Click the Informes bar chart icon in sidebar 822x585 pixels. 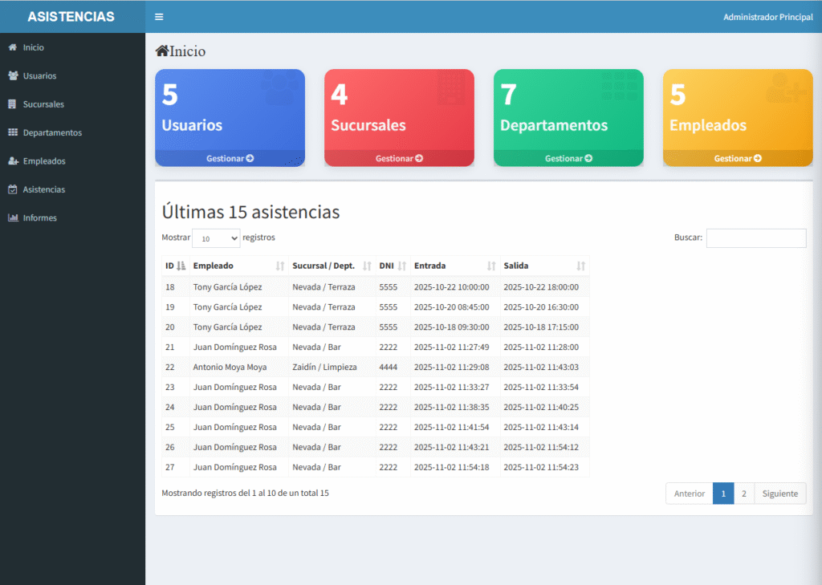12,218
